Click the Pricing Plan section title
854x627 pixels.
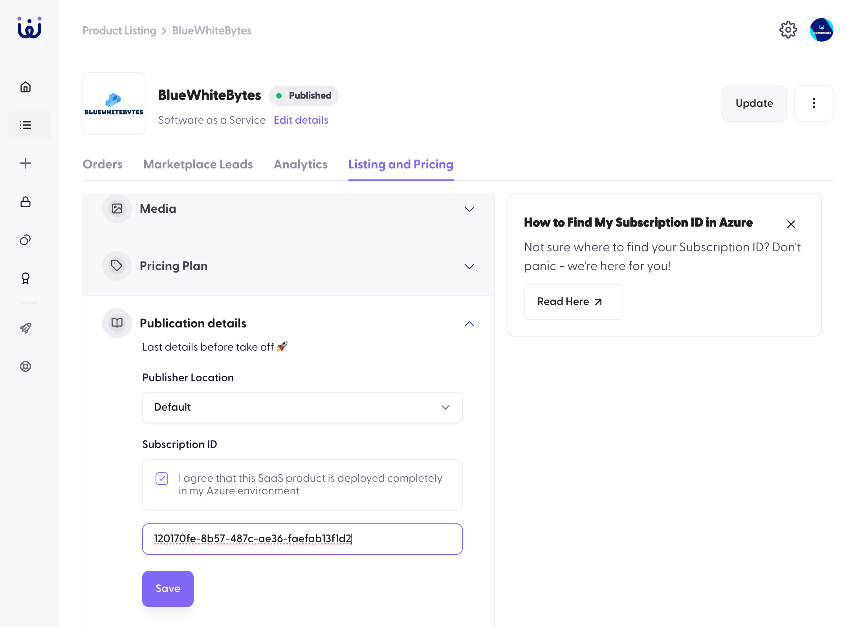174,266
